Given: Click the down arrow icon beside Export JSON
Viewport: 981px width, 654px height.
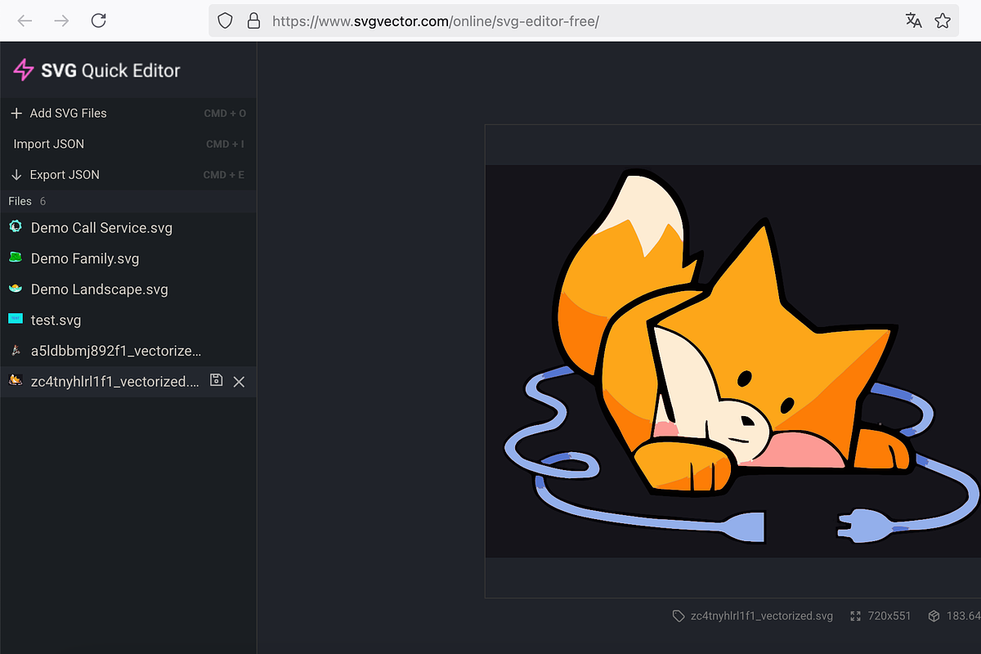Looking at the screenshot, I should point(16,175).
